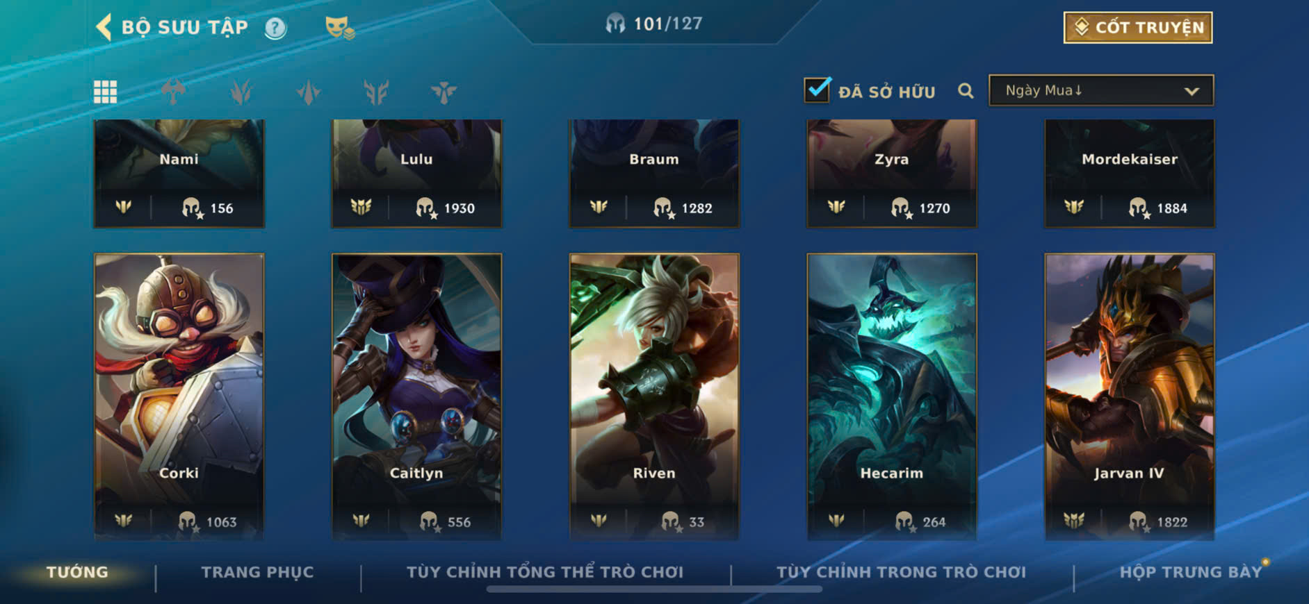Go back using the arrow beside Bộ Sưu Tập

click(104, 28)
